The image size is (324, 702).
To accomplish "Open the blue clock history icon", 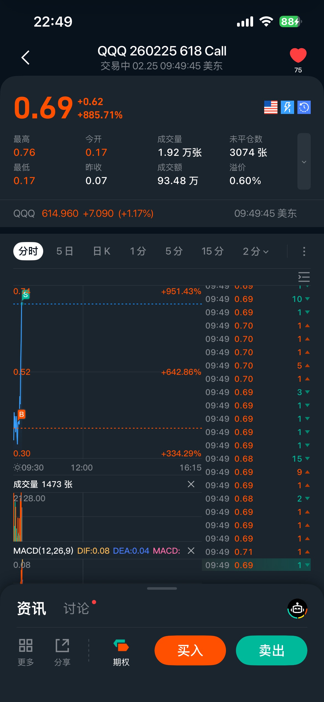I will click(304, 107).
